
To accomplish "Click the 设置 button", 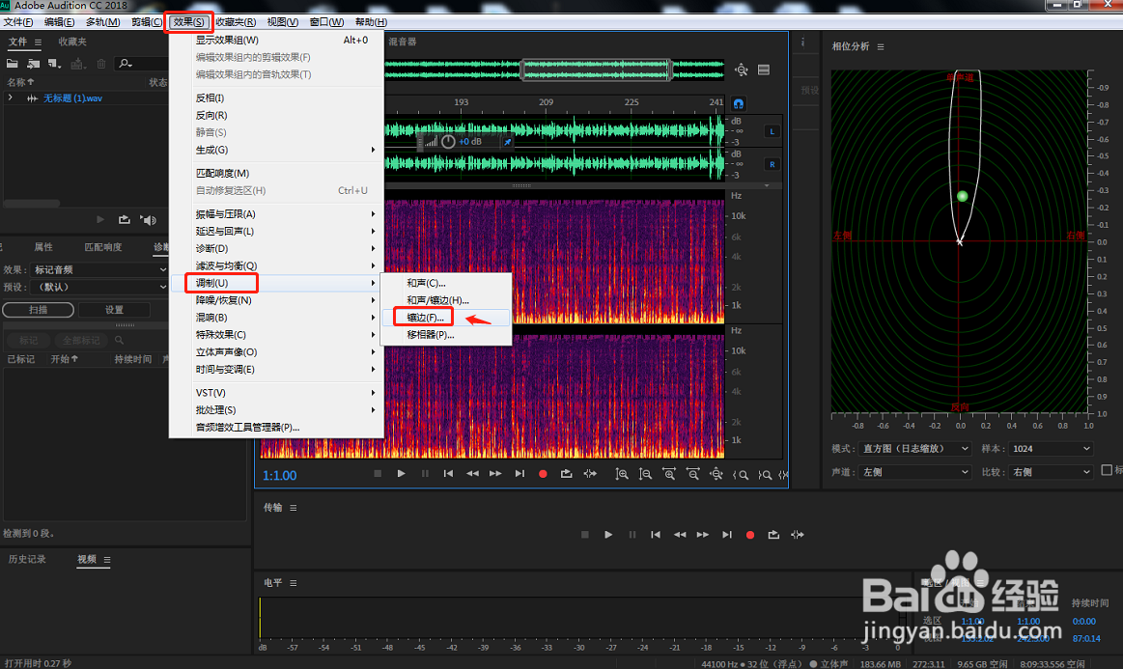I will click(114, 310).
